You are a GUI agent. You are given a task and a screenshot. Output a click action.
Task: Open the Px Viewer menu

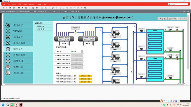coord(38,4)
